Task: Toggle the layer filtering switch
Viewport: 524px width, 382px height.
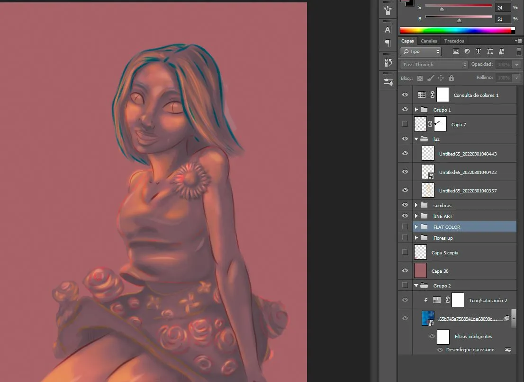Action: tap(519, 52)
